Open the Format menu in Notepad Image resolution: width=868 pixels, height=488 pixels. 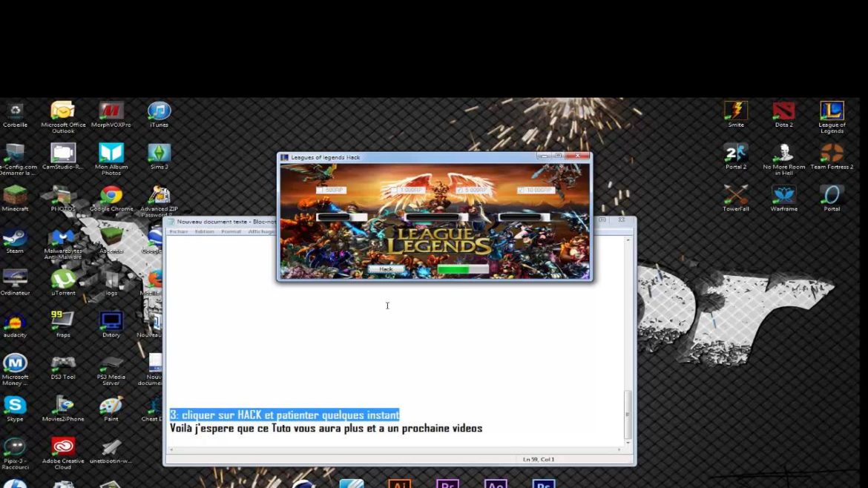click(x=231, y=231)
